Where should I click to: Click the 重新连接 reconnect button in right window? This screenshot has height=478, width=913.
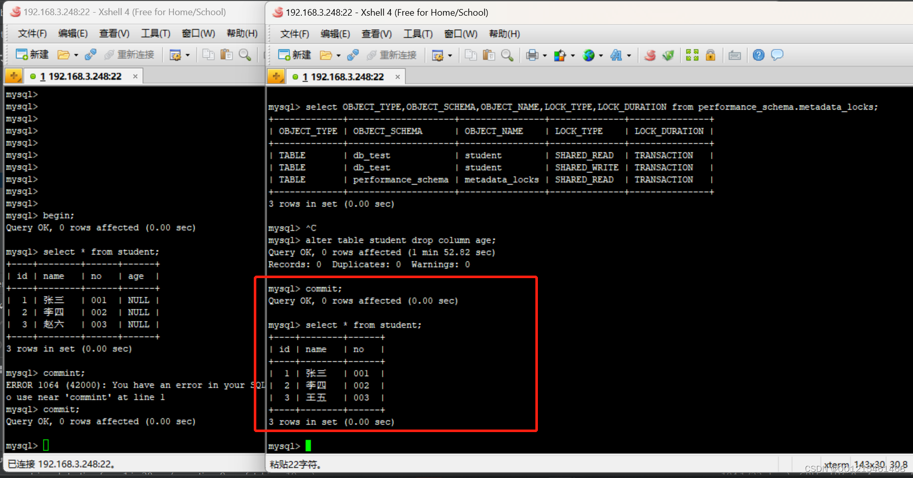[x=392, y=55]
